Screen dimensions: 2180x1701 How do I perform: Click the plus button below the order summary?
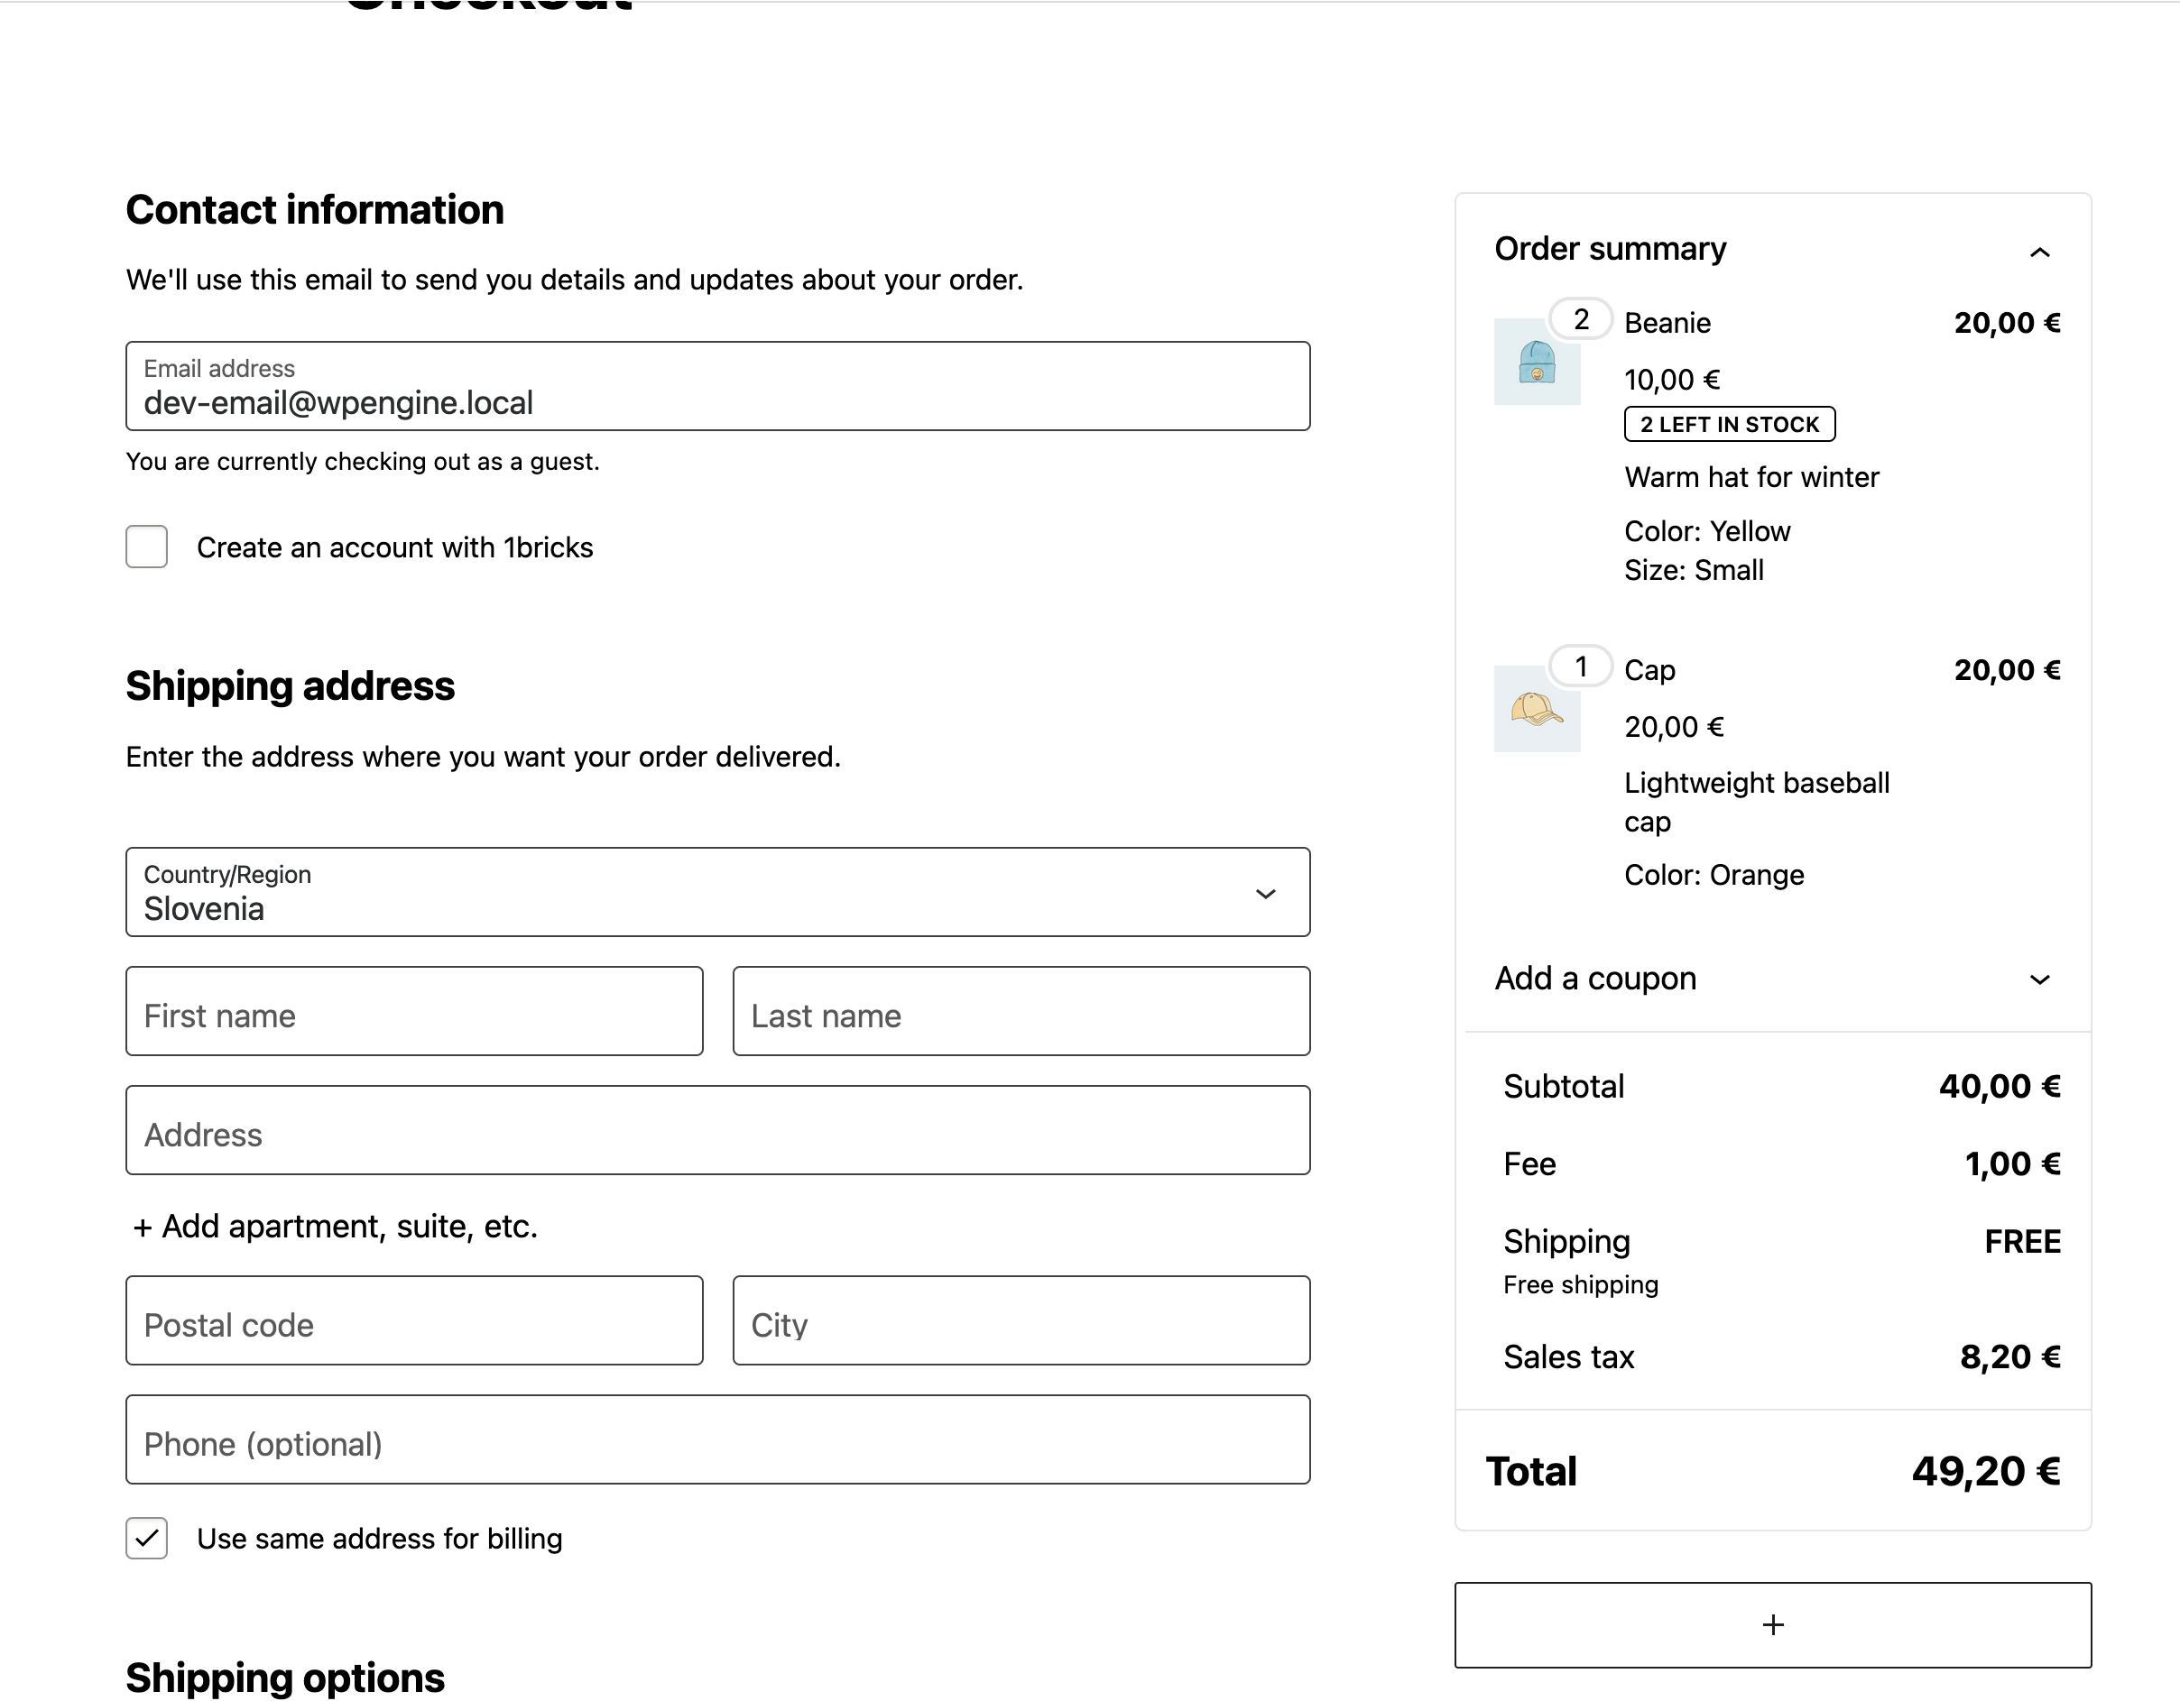1773,1625
